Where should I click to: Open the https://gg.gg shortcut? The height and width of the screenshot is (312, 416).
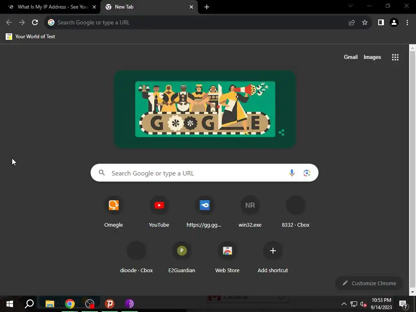click(204, 212)
